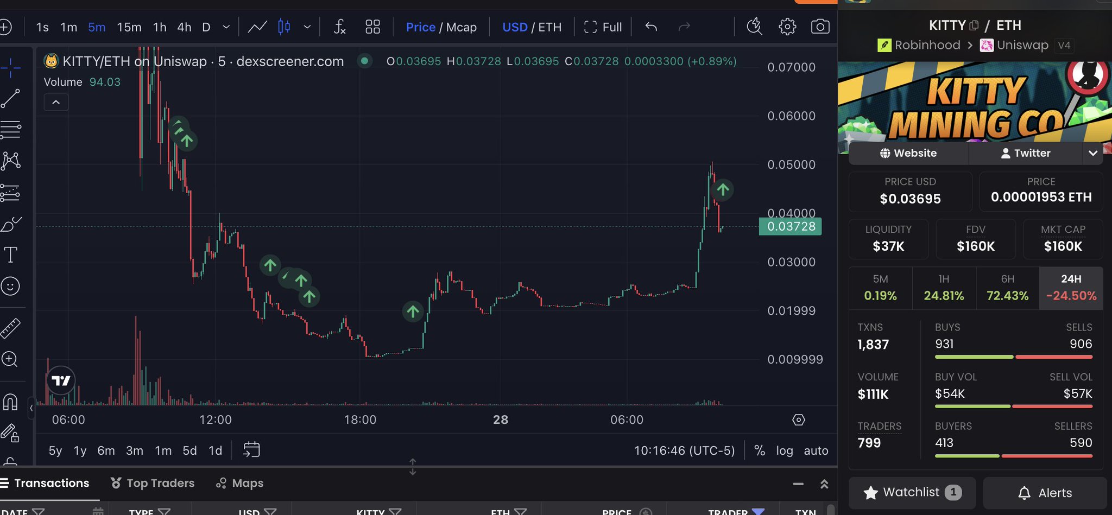Switch to the Maps tab
The height and width of the screenshot is (515, 1112).
pos(239,483)
